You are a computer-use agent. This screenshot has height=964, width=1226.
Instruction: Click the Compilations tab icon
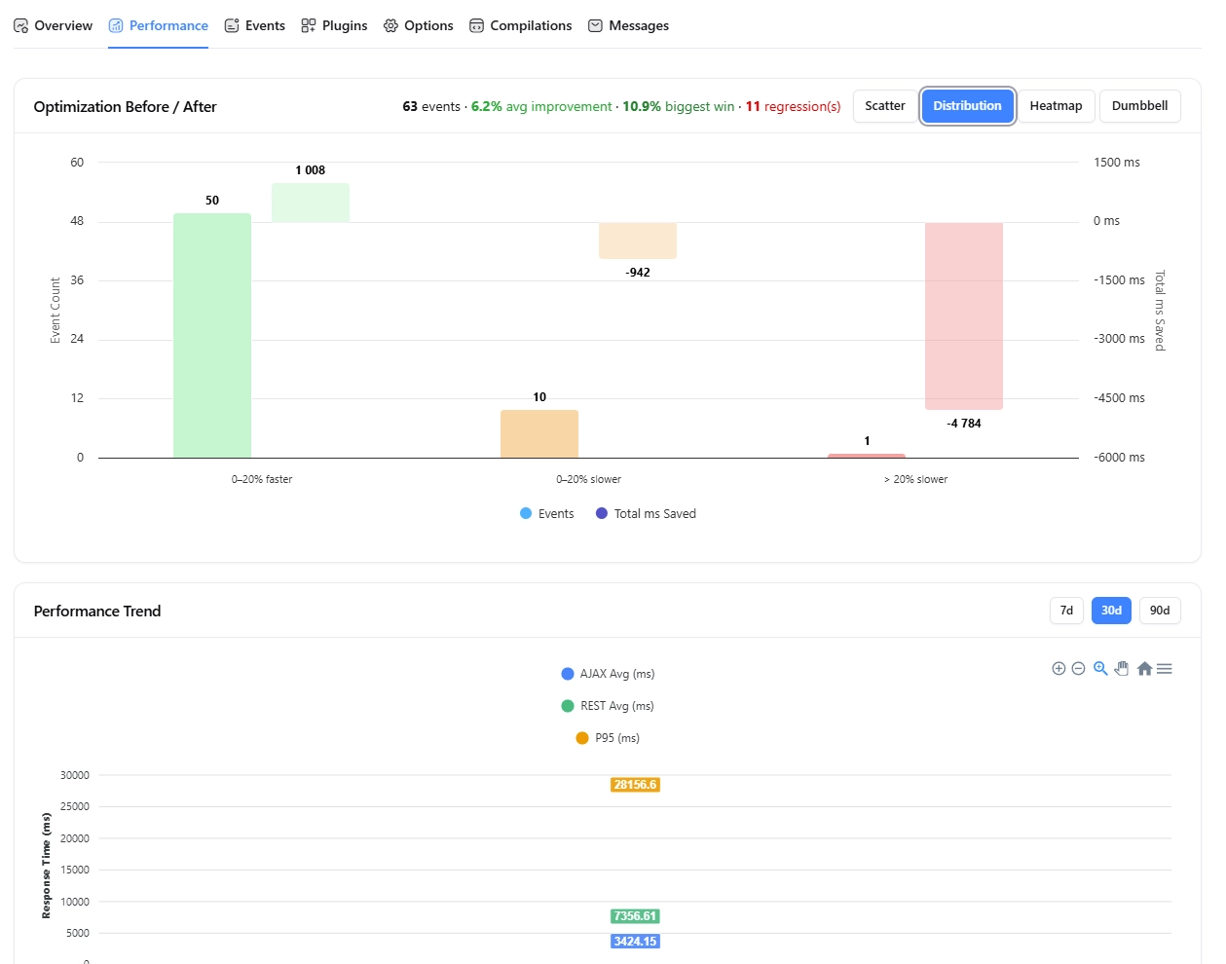(476, 25)
